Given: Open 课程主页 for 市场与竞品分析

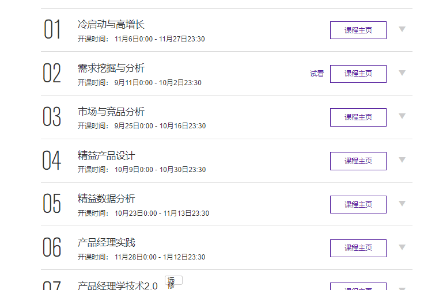Looking at the screenshot, I should [x=358, y=117].
